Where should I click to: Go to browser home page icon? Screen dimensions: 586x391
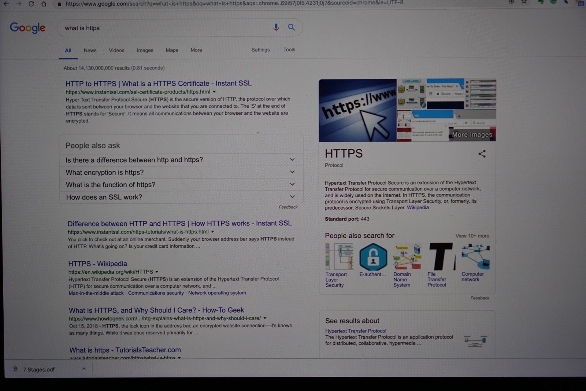(44, 4)
